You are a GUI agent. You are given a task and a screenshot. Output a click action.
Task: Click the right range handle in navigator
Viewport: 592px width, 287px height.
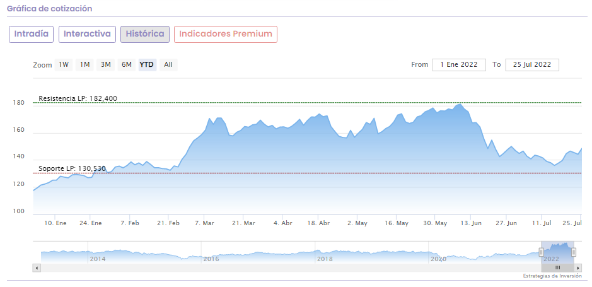574,252
